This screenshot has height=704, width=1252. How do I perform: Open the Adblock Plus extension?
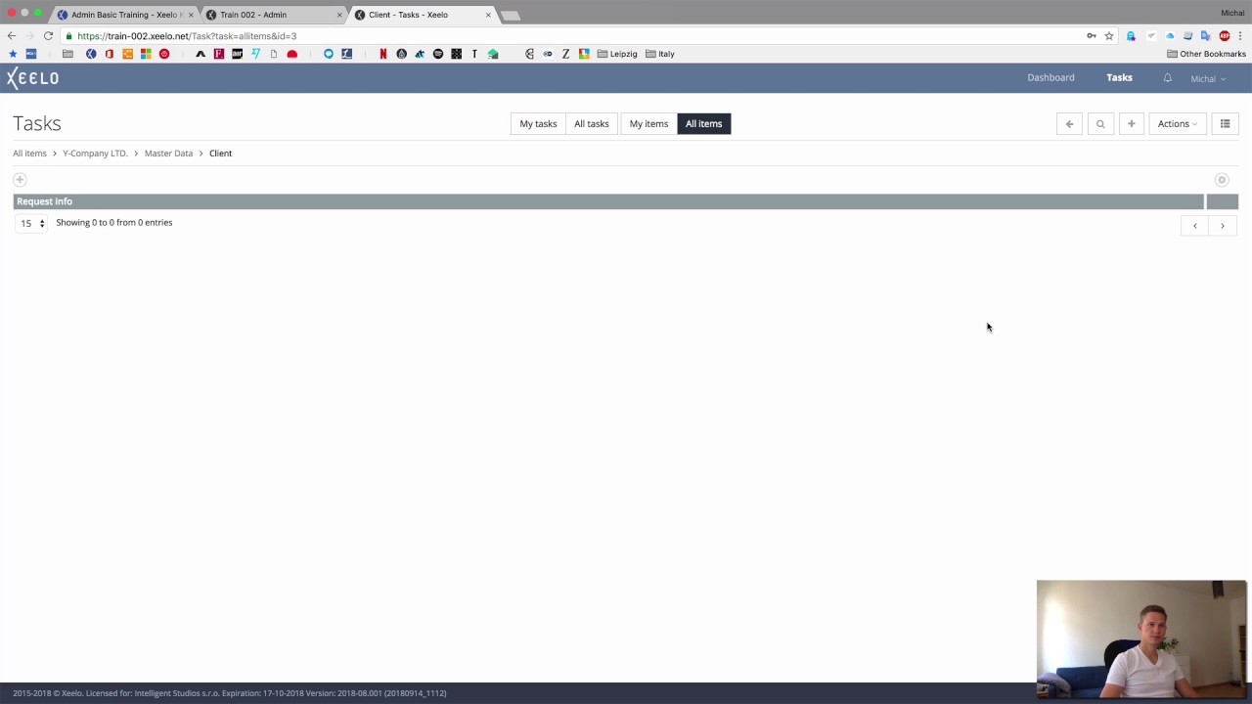(x=1224, y=36)
